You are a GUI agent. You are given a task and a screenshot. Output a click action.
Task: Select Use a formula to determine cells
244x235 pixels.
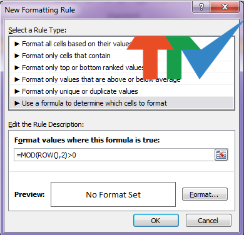tap(121, 103)
